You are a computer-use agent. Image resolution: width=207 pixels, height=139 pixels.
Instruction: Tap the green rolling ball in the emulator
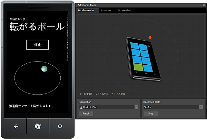pos(45,69)
